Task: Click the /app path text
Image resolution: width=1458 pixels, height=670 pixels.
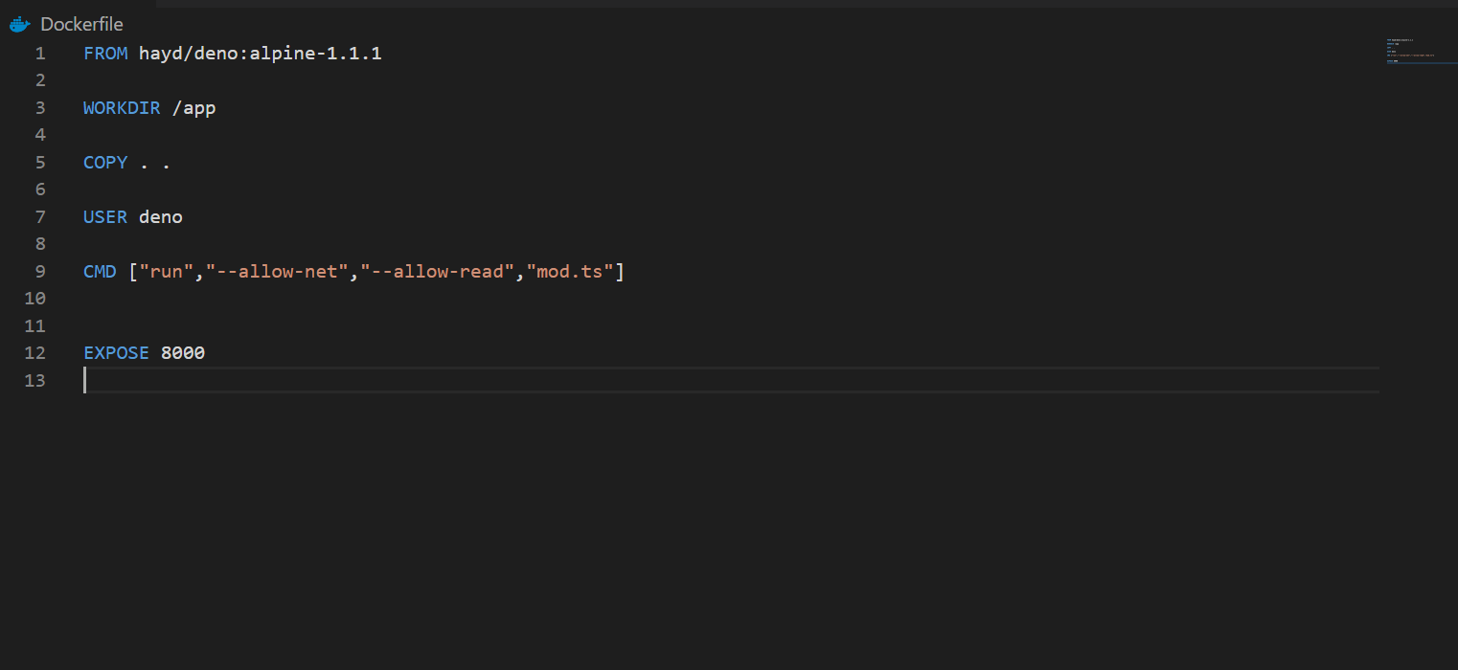Action: (x=194, y=108)
